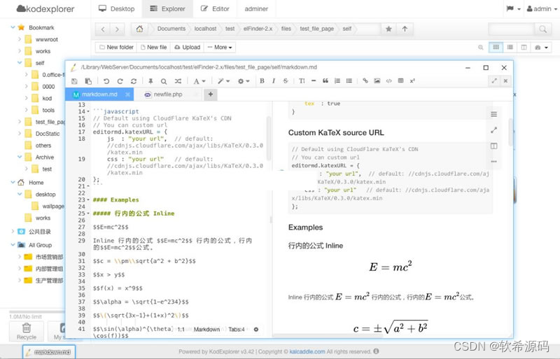The height and width of the screenshot is (359, 560).
Task: Toggle editor fullscreen with diagonal arrows
Action: coord(494,80)
